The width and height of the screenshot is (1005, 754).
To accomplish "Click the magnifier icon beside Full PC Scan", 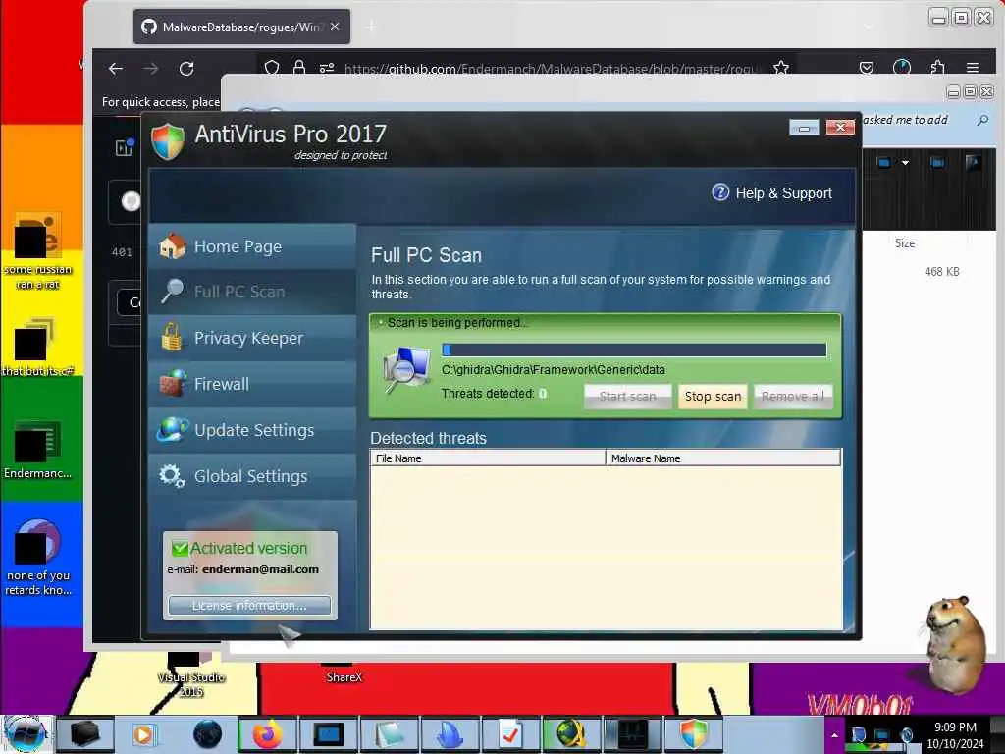I will tap(172, 291).
